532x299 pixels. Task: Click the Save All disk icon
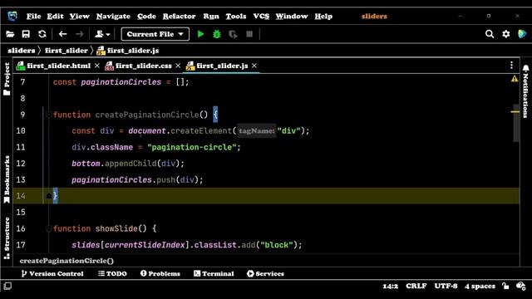(26, 34)
